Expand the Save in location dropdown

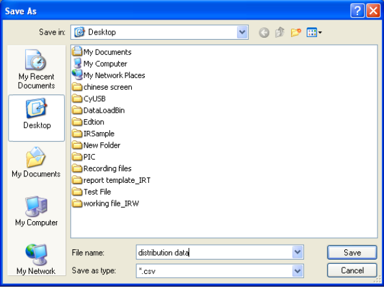(242, 32)
